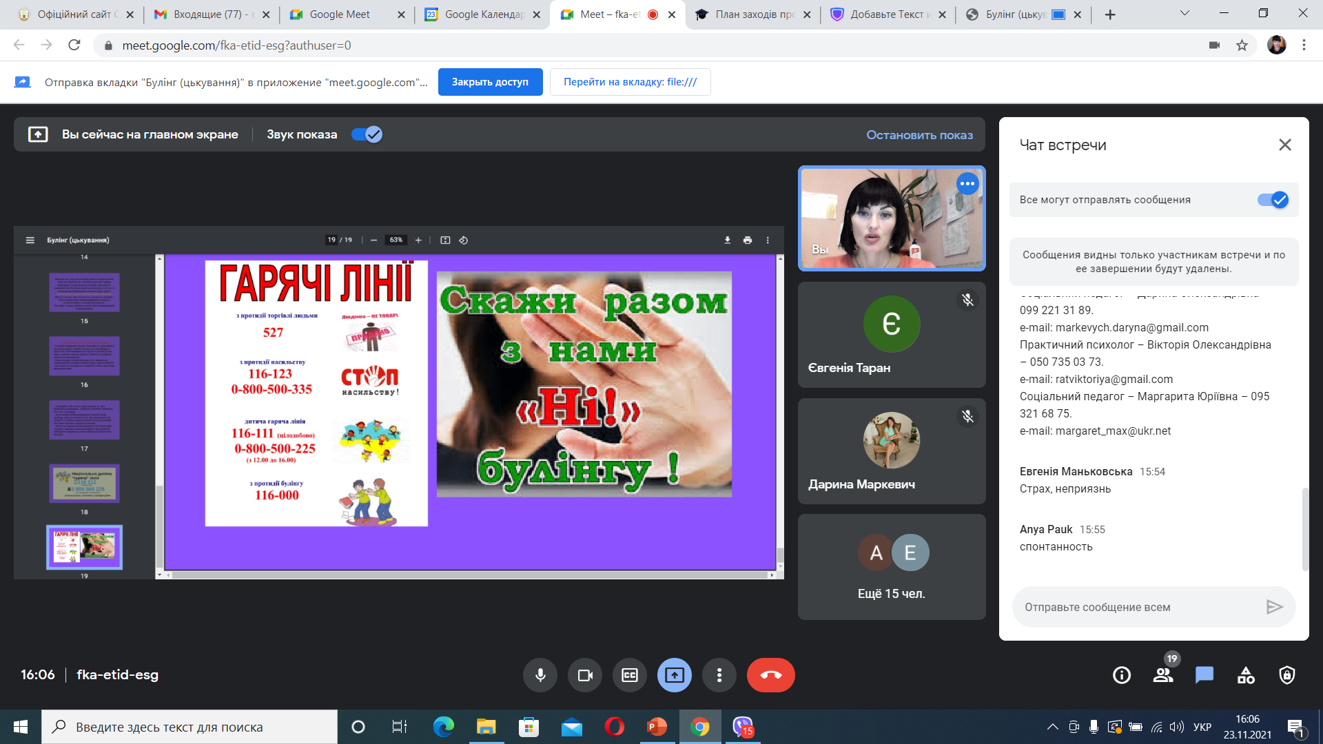The width and height of the screenshot is (1323, 744).
Task: Open activities shapes icon
Action: 1246,675
